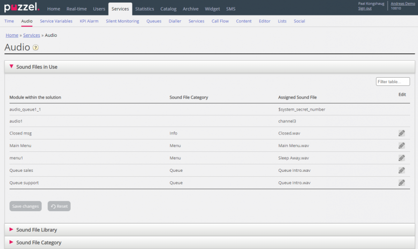Edit the Main Menu sound file row
Viewport: 418px width, 249px height.
[x=401, y=145]
